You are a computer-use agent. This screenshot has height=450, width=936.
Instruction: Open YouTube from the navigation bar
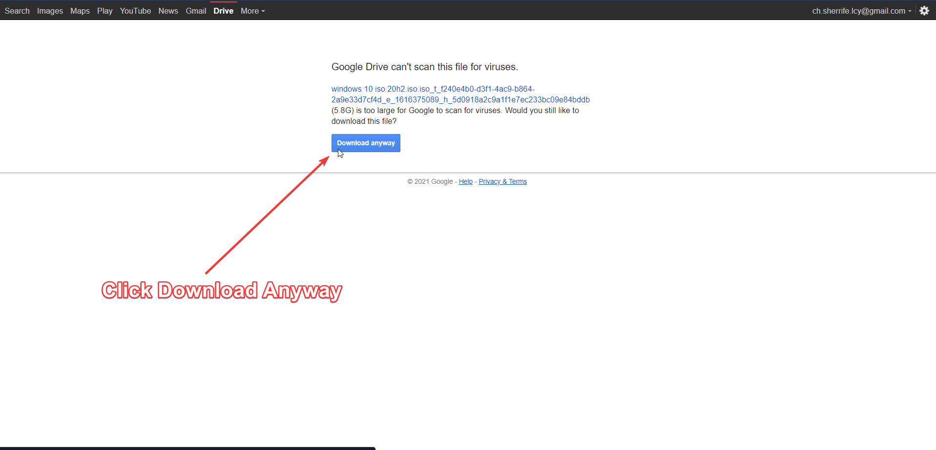[x=135, y=11]
